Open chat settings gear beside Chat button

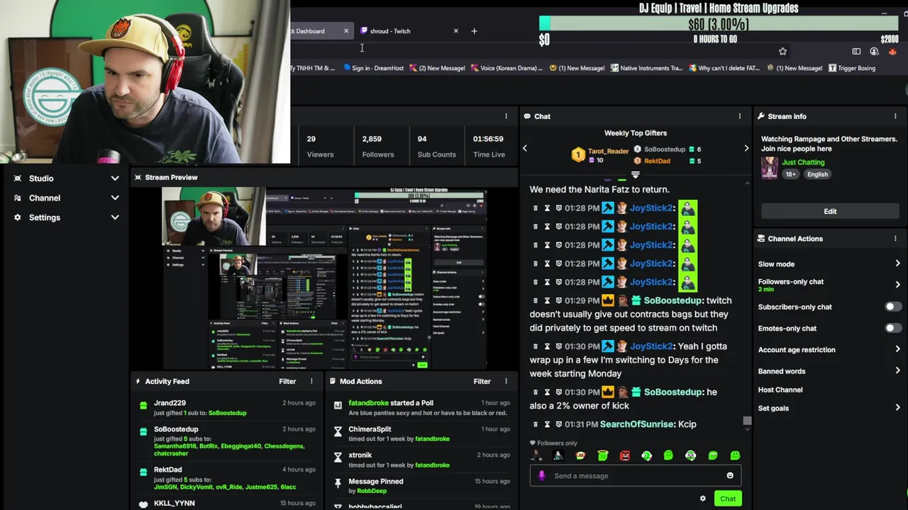(703, 499)
